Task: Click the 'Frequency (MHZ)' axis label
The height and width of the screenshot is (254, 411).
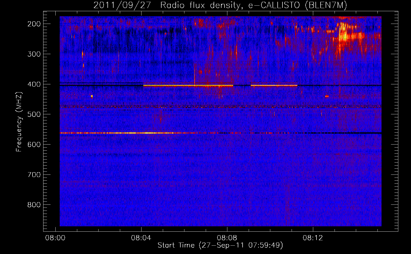Action: point(19,122)
